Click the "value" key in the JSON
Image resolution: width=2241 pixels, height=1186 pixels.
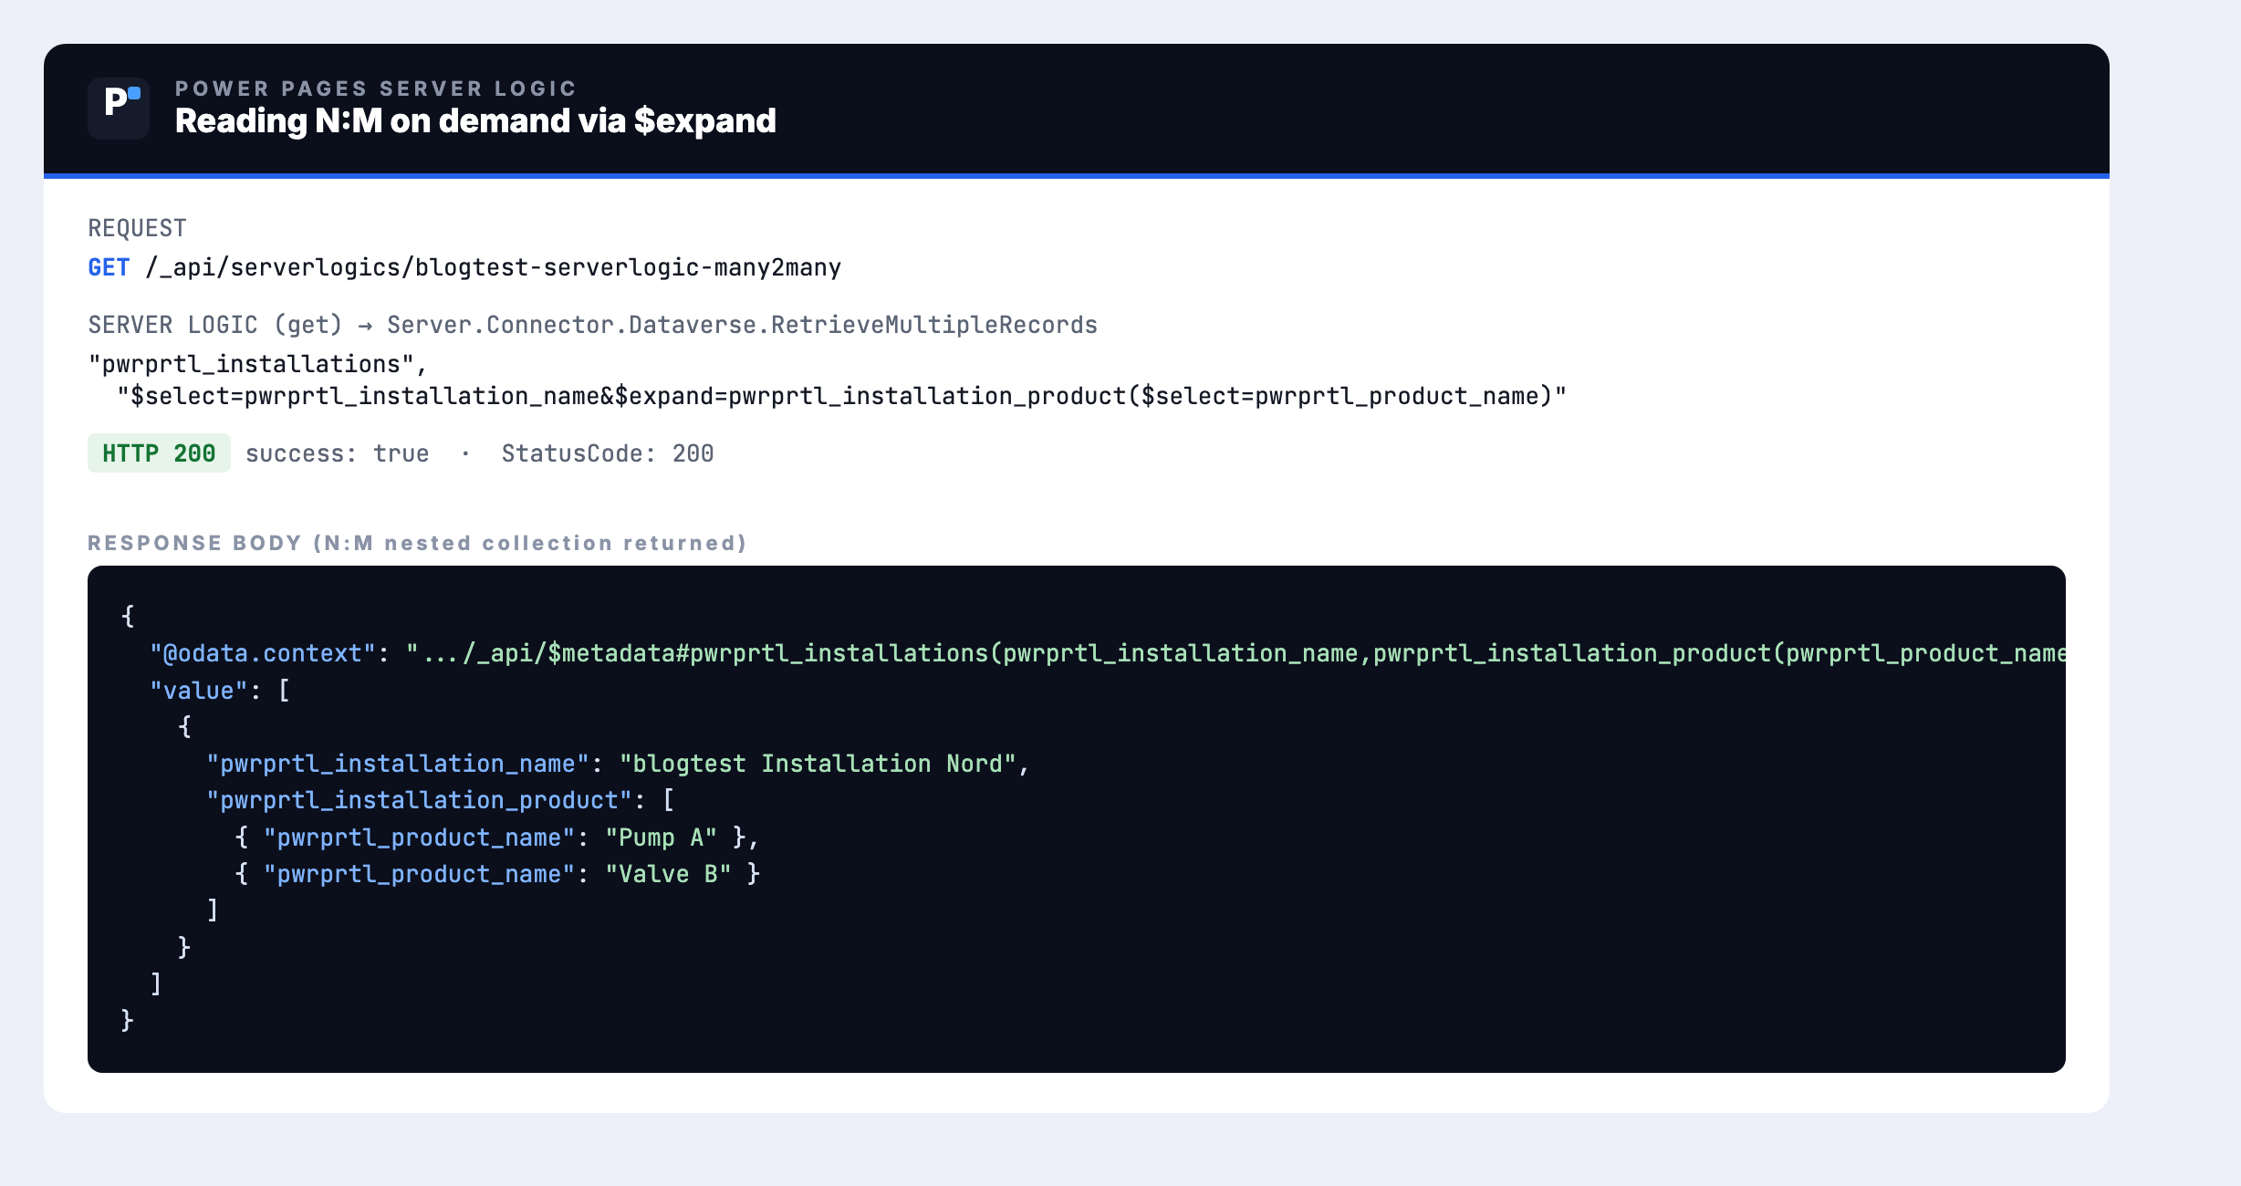coord(199,691)
